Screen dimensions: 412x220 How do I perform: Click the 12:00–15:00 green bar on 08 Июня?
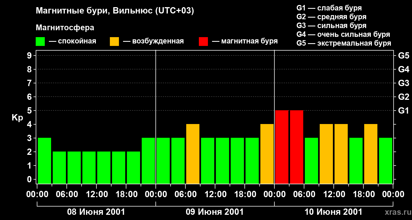[104, 167]
